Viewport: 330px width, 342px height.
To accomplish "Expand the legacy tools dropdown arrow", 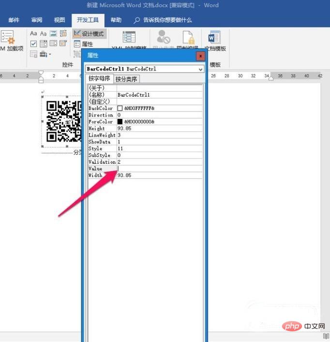I will [49, 54].
